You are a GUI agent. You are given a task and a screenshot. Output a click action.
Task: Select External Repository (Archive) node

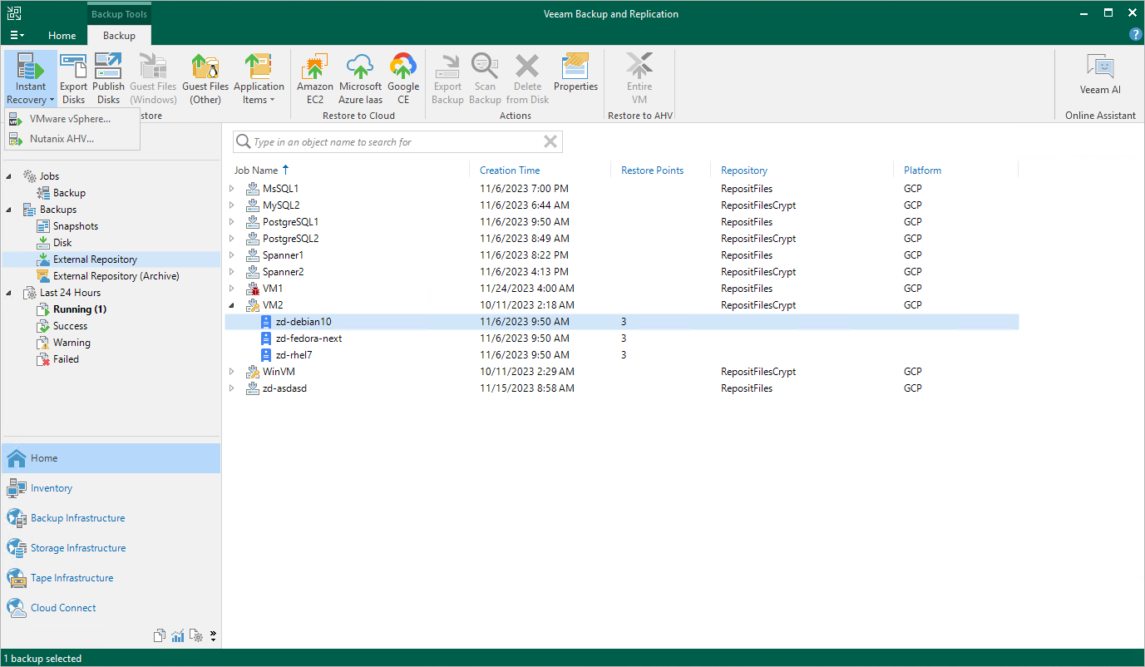(x=116, y=276)
